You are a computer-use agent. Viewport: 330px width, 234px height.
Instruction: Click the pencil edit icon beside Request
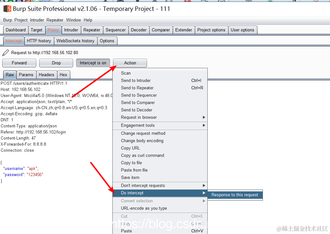point(5,53)
